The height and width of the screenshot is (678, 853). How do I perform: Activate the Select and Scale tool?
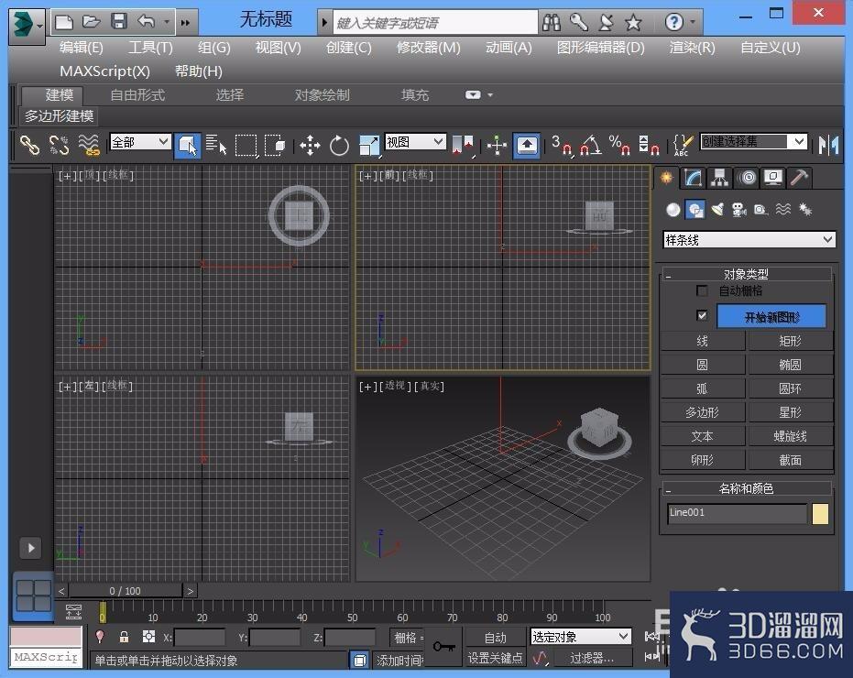coord(369,146)
